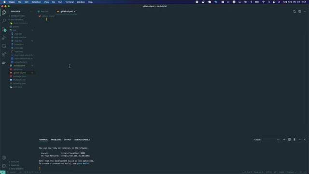
Task: Open .gitignore in the file explorer
Action: [x=18, y=69]
